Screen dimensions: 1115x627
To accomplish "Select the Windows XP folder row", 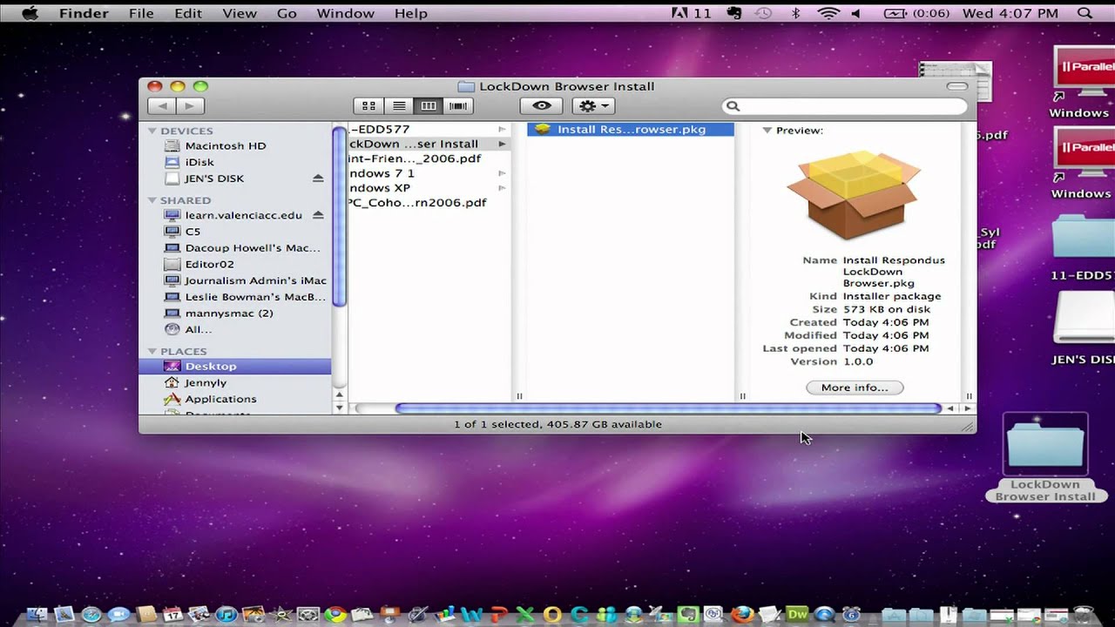I will 429,188.
